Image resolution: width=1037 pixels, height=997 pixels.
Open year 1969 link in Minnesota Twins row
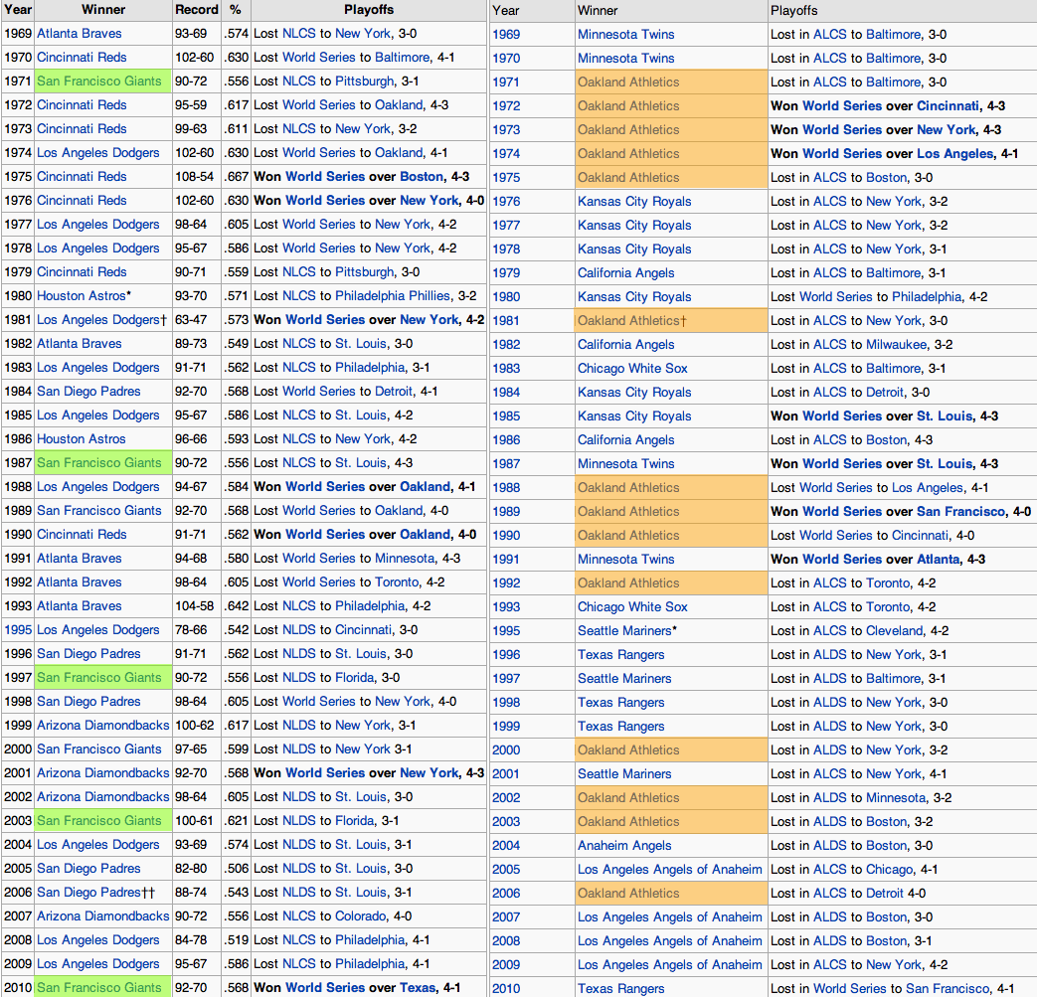coord(506,35)
